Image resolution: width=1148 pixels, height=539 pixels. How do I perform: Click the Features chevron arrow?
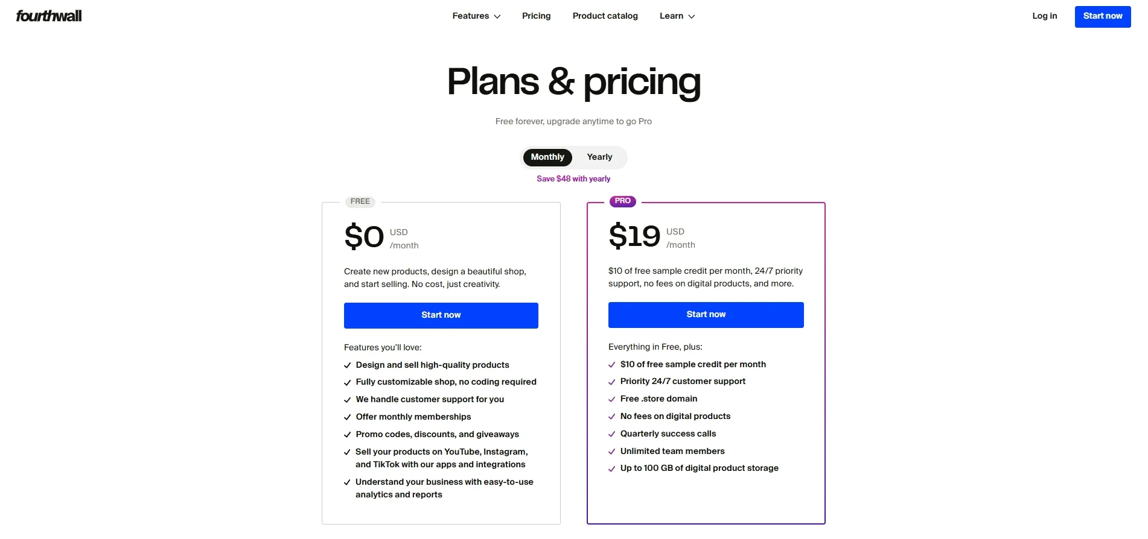pyautogui.click(x=497, y=16)
